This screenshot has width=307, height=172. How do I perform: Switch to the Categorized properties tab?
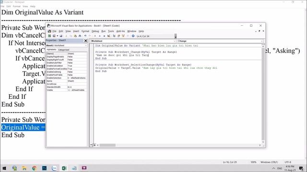coord(64,50)
